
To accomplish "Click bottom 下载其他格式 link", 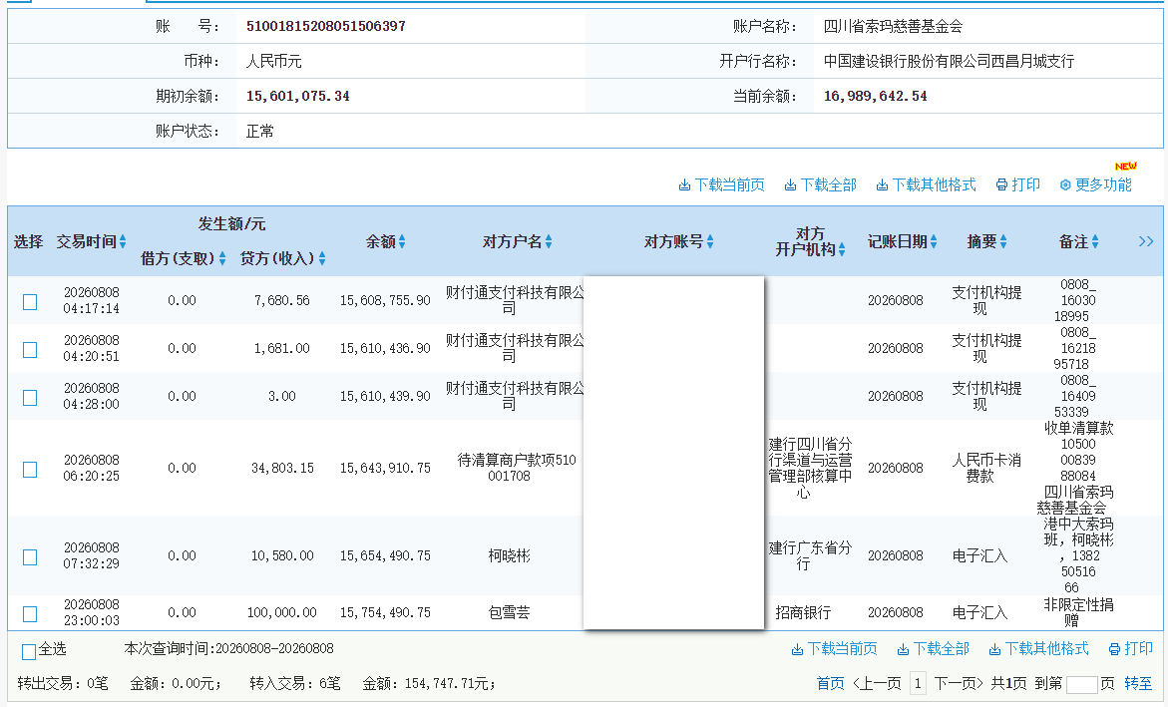I will tap(1038, 649).
